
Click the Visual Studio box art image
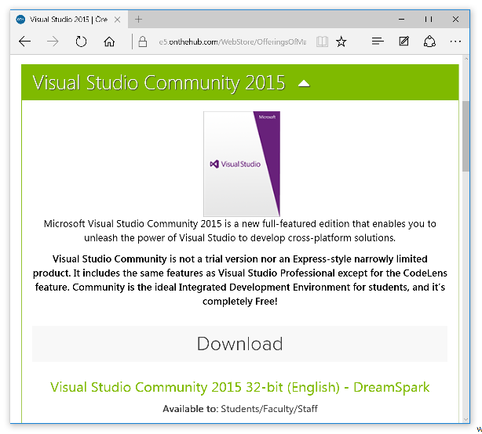pos(242,164)
